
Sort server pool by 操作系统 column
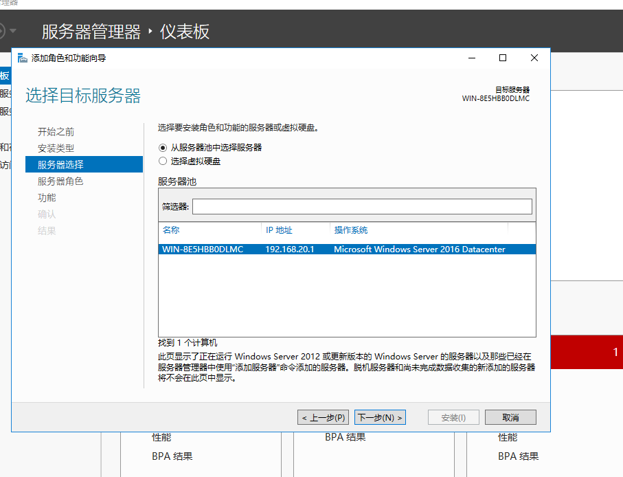(351, 230)
